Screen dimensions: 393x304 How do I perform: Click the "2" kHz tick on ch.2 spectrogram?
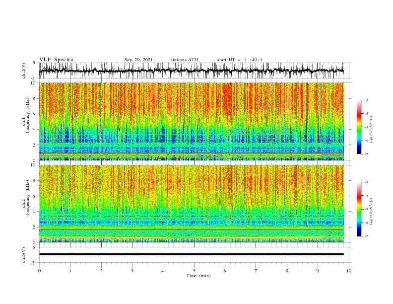point(34,227)
